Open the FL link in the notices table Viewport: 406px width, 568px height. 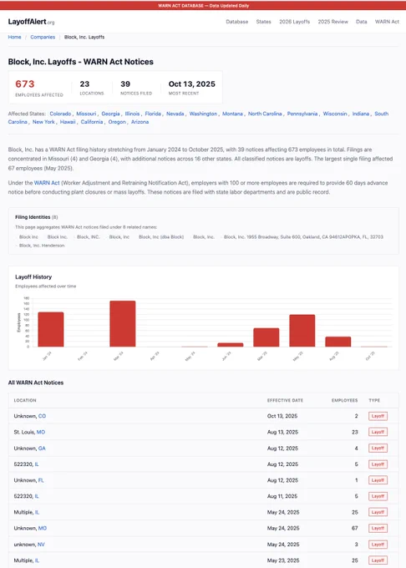pos(41,480)
